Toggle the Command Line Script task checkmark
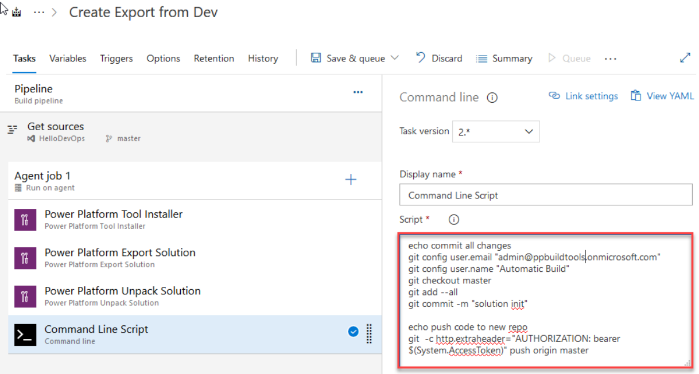699x374 pixels. [354, 332]
